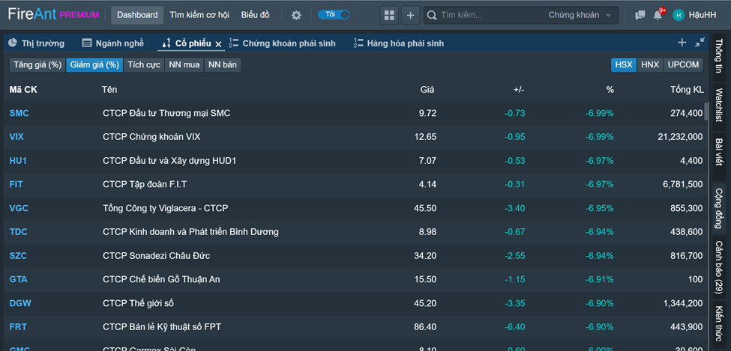The height and width of the screenshot is (351, 731).
Task: Filter by Tăng giá (%) button
Action: pos(37,65)
